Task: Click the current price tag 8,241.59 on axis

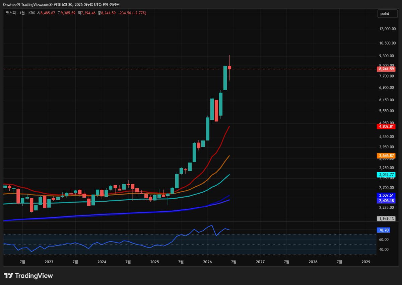Action: [386, 69]
